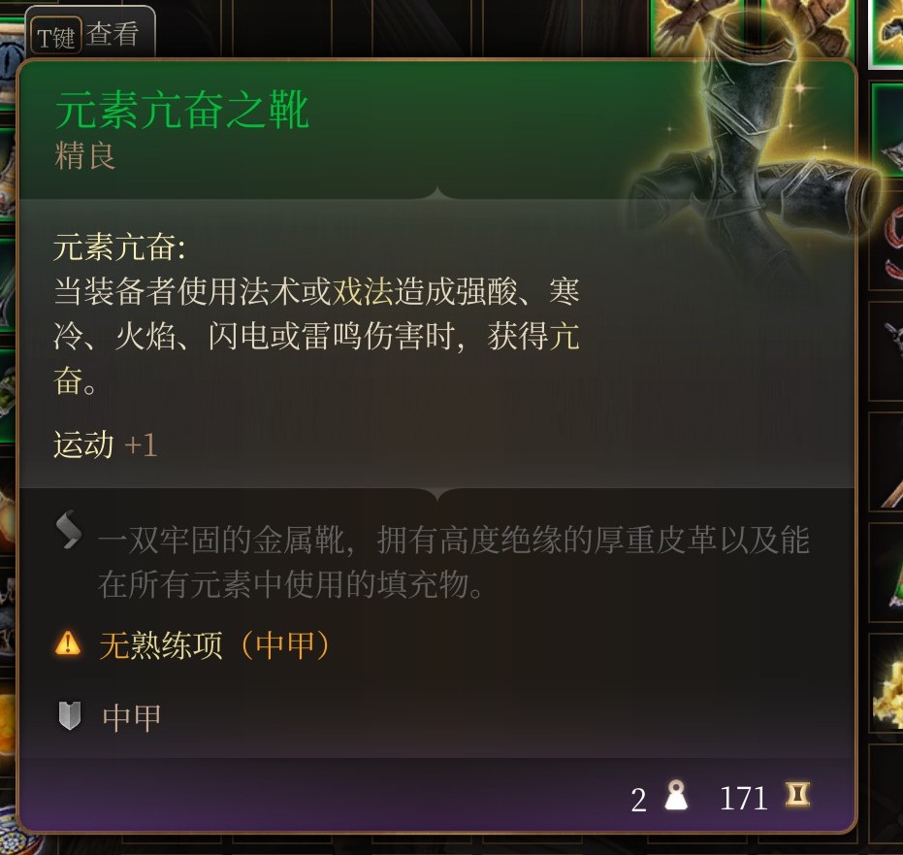The image size is (903, 855).
Task: Click the 元素亢奋之靴 item title
Action: pos(182,110)
